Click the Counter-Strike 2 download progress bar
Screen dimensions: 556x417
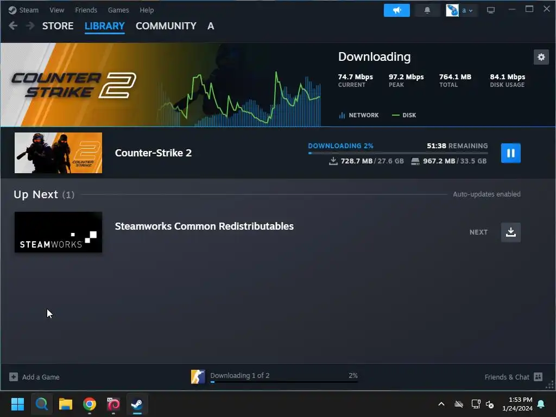[x=398, y=153]
